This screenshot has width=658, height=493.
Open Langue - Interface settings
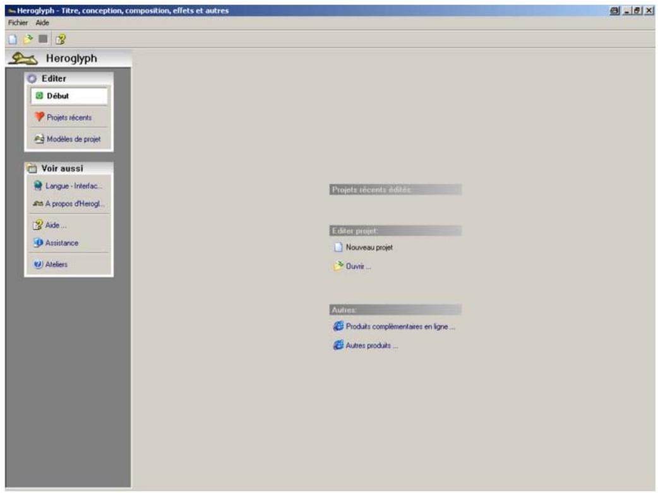(74, 186)
